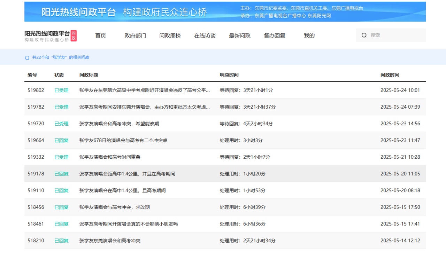Click timestamp 2025-05-24 10:01
Viewport: 446px width, 260px height.
400,90
